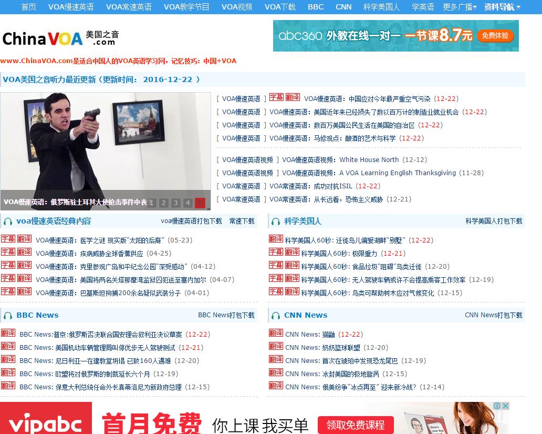Screen dimensions: 542x434
Task: Open 科学美国人打包下载 link
Action: (x=494, y=221)
